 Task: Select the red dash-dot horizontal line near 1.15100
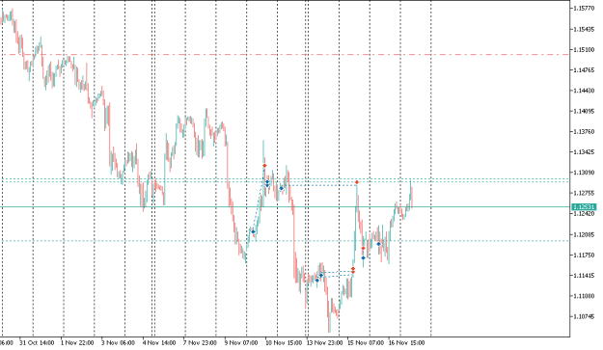(285, 55)
